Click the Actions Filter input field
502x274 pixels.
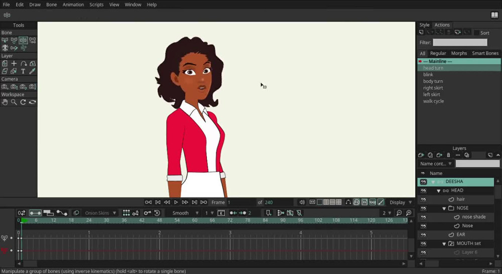(460, 42)
